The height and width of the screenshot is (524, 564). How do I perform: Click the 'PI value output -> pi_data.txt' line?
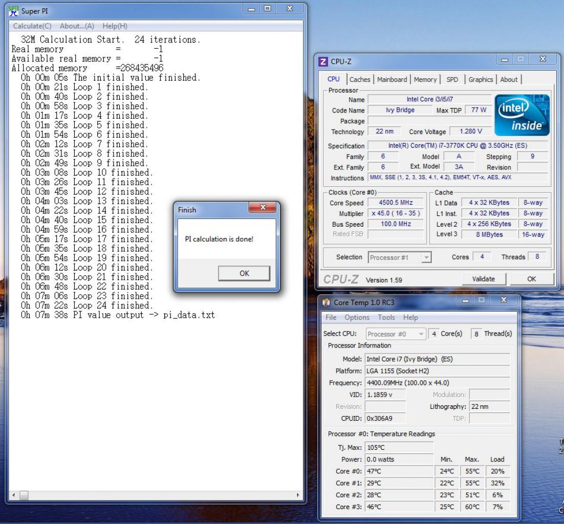[x=118, y=315]
